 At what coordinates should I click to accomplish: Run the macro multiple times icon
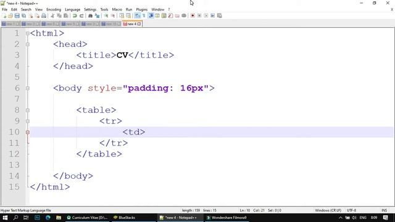tap(212, 15)
